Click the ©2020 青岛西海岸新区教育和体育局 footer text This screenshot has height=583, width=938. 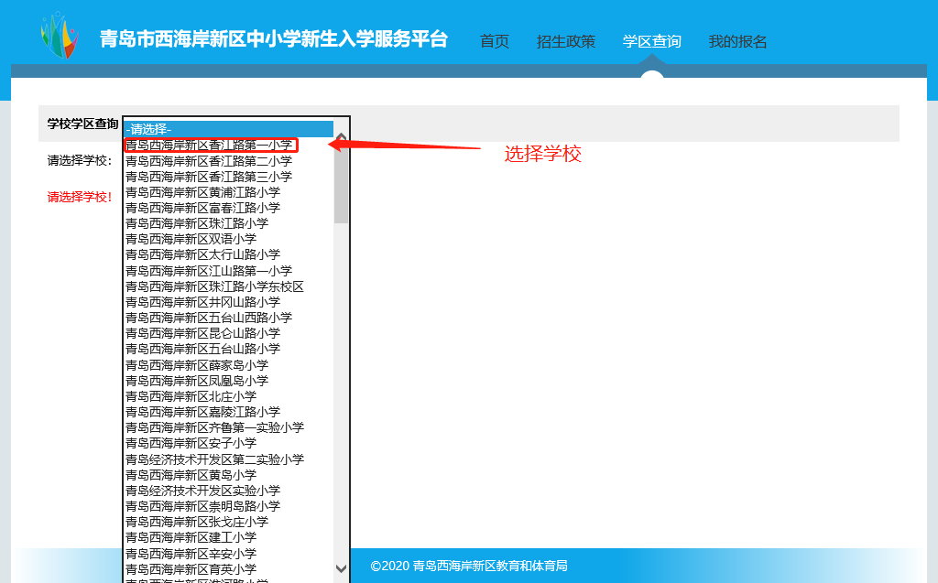point(469,566)
